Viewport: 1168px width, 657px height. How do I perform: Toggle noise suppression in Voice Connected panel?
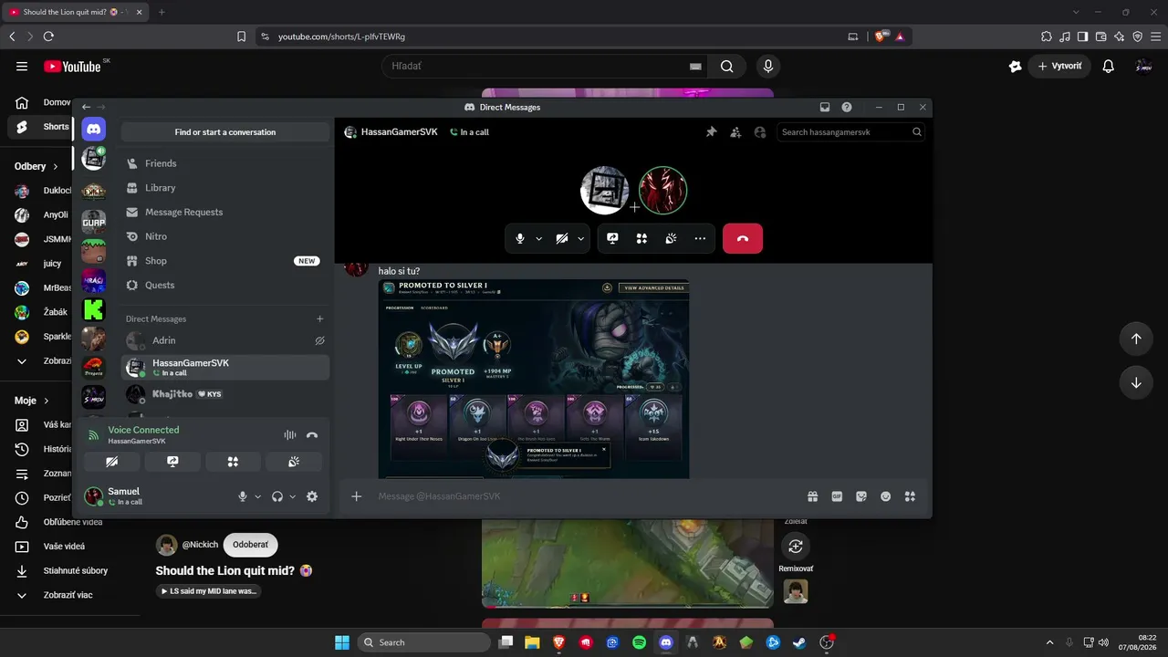[x=290, y=435]
